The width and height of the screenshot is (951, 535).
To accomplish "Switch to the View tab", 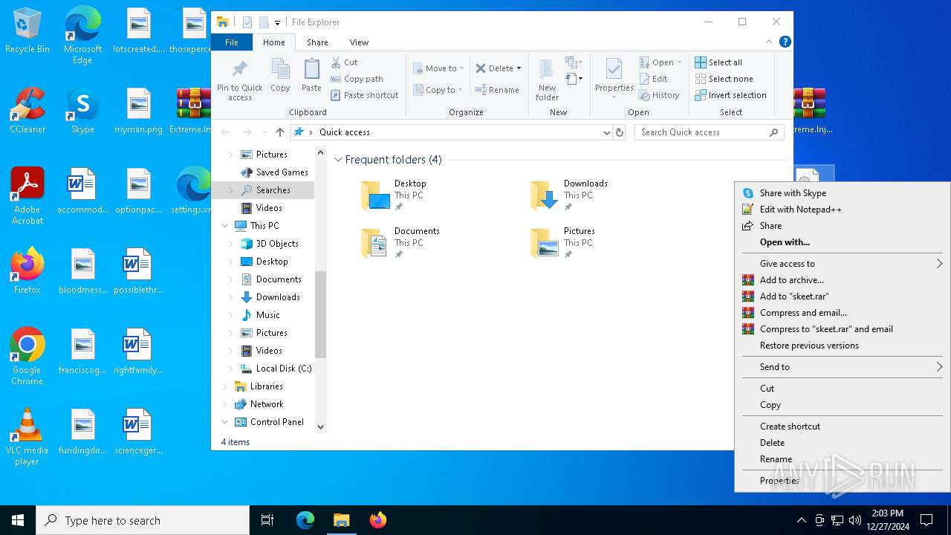I will tap(359, 42).
